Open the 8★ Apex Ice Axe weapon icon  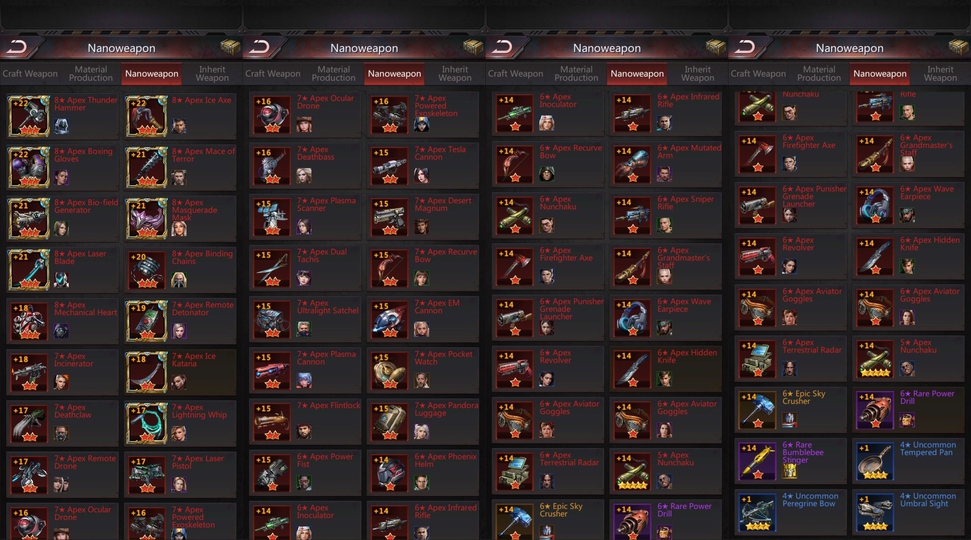[x=147, y=116]
